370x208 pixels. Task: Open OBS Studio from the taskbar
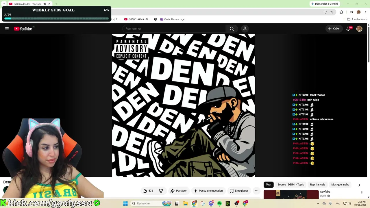point(236,203)
